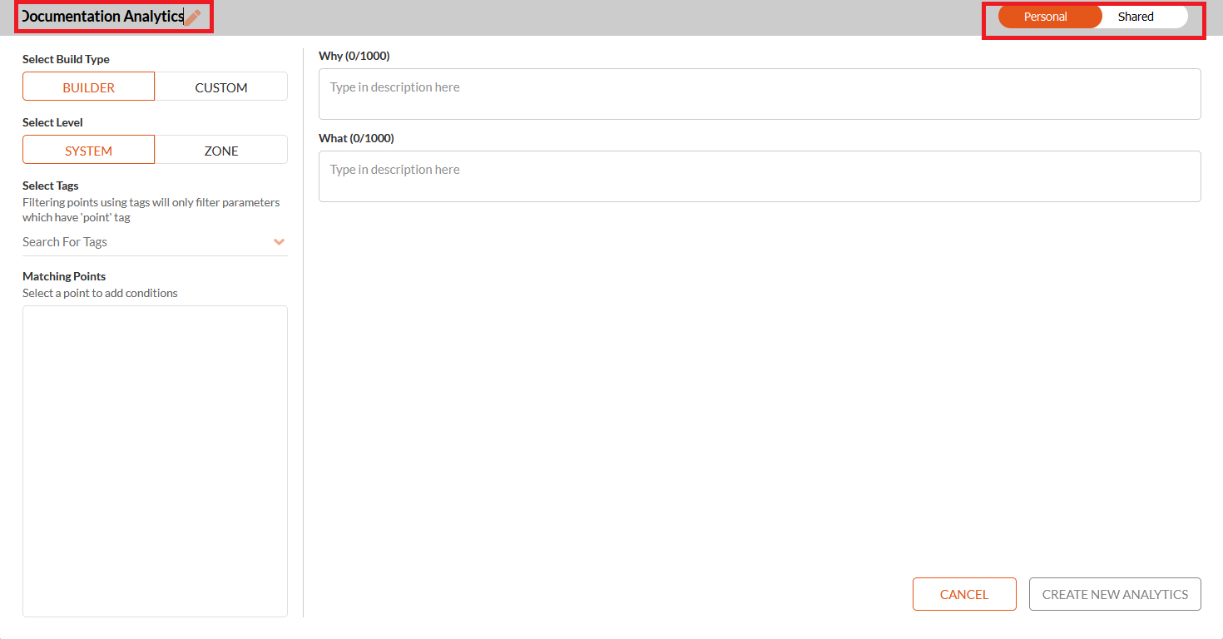The image size is (1223, 639).
Task: Click the 'What (0/1000)' label
Action: pyautogui.click(x=356, y=138)
